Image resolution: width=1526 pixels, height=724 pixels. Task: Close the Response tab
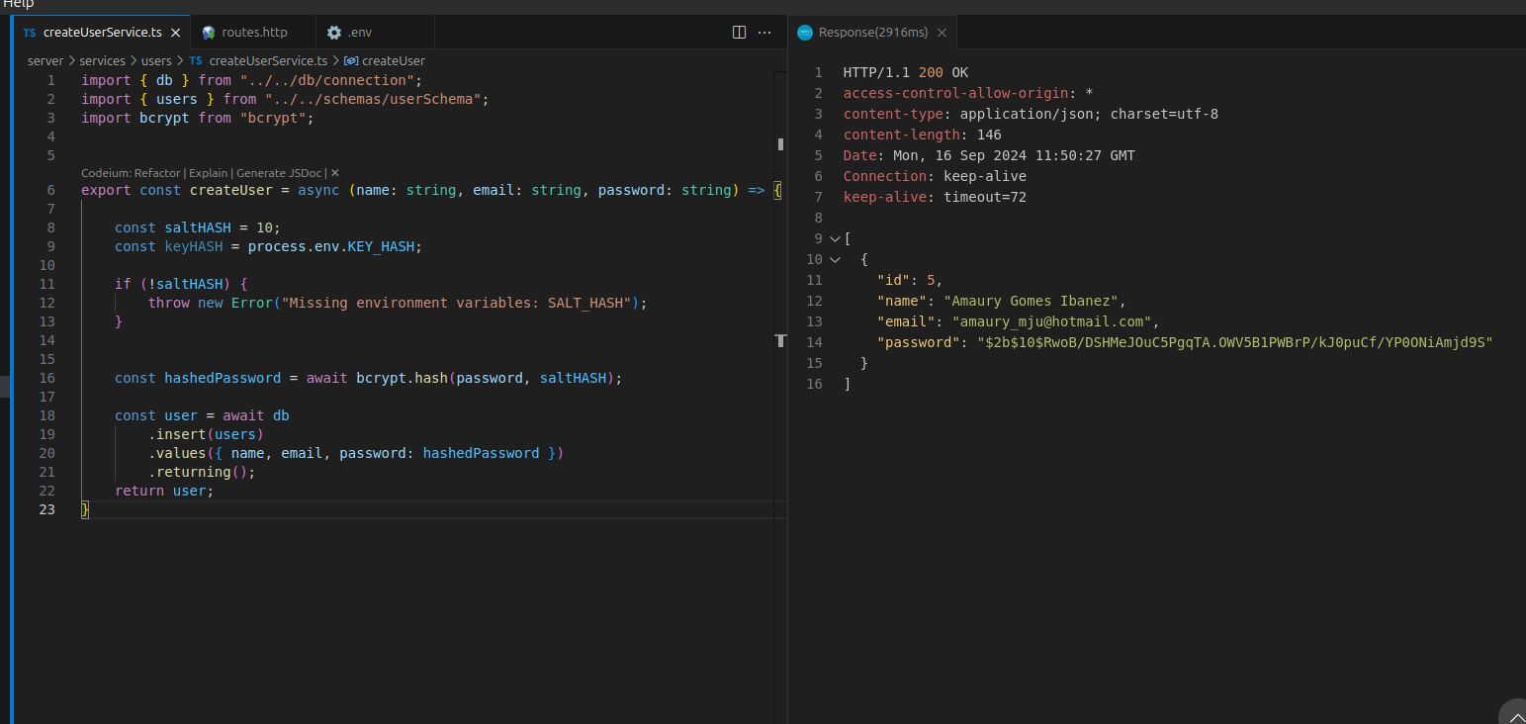point(942,33)
